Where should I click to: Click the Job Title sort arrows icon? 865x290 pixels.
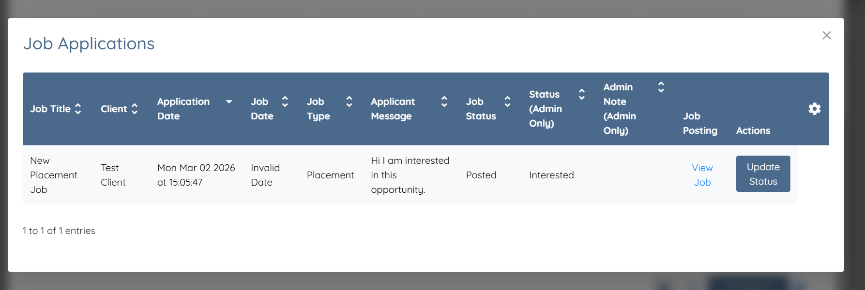tap(78, 109)
